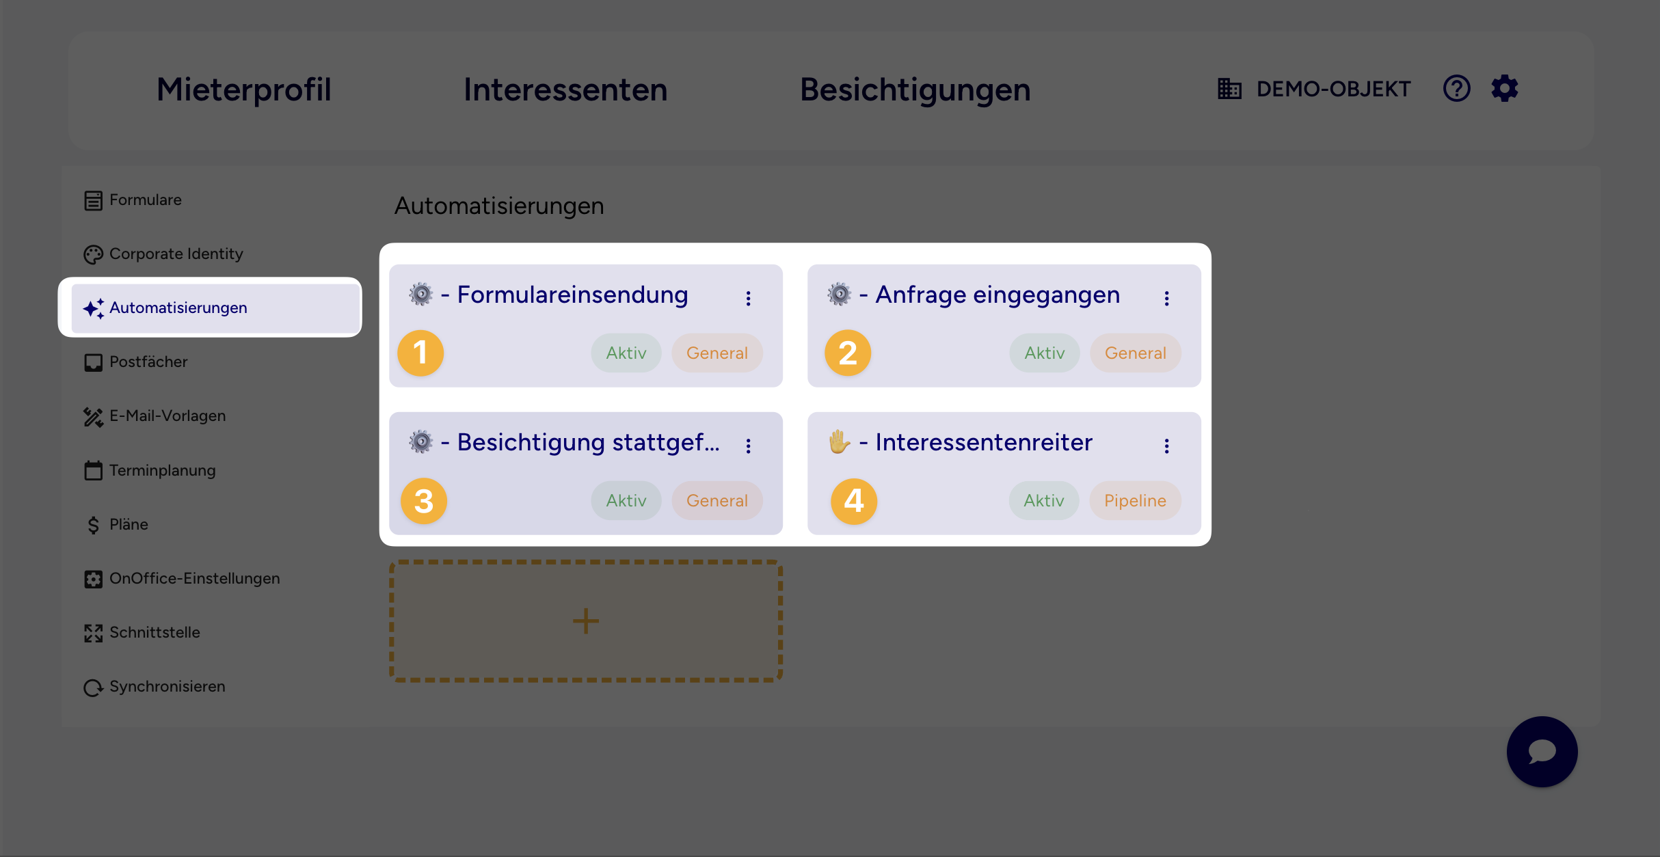The height and width of the screenshot is (857, 1660).
Task: Start Synchronisieren from the sidebar
Action: click(168, 686)
